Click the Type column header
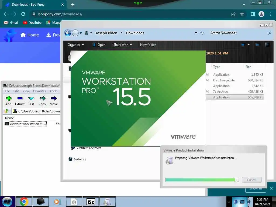Image resolution: width=276 pixels, height=207 pixels. coord(217,67)
